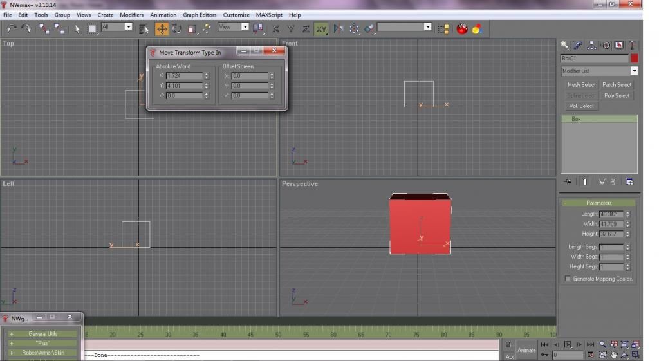
Task: Choose the Select and Rotate tool
Action: click(x=176, y=28)
